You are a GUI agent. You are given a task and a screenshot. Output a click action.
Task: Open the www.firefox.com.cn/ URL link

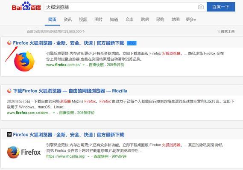[x=63, y=65]
